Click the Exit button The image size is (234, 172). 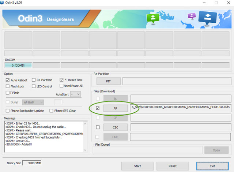(212, 166)
